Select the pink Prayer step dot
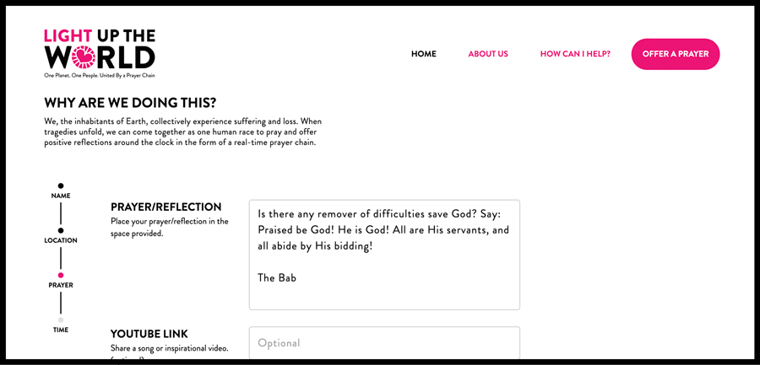Image resolution: width=760 pixels, height=365 pixels. point(61,275)
